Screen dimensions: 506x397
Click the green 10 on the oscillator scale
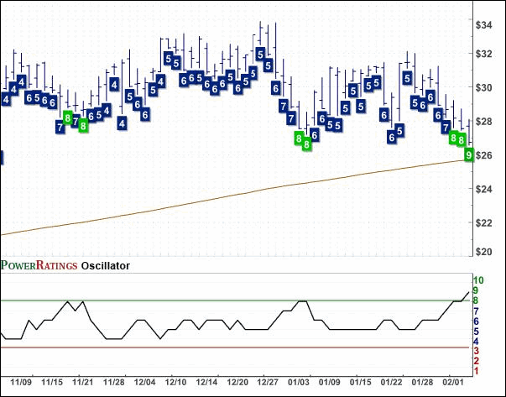coord(478,280)
